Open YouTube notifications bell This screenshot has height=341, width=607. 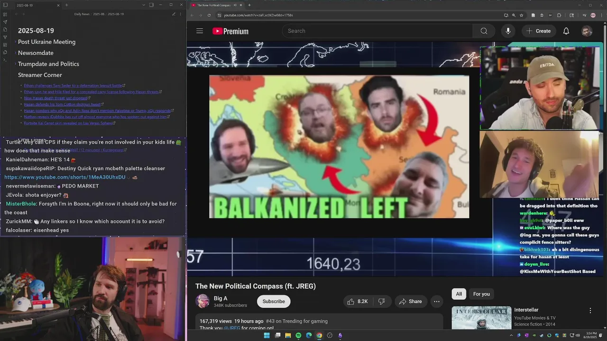566,31
